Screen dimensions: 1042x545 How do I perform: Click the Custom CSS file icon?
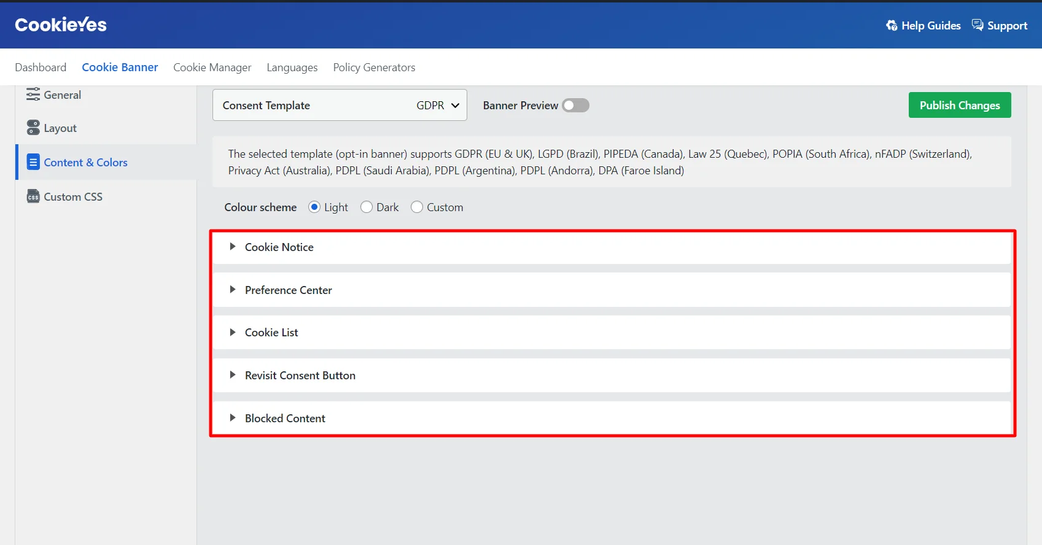click(x=33, y=196)
